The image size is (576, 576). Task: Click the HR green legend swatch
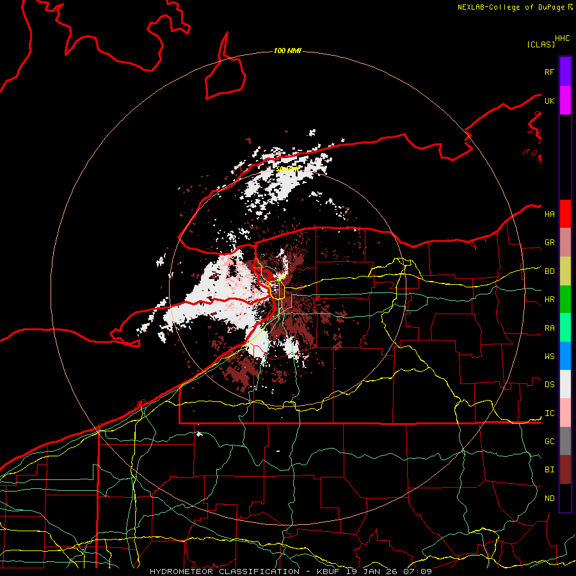(565, 300)
